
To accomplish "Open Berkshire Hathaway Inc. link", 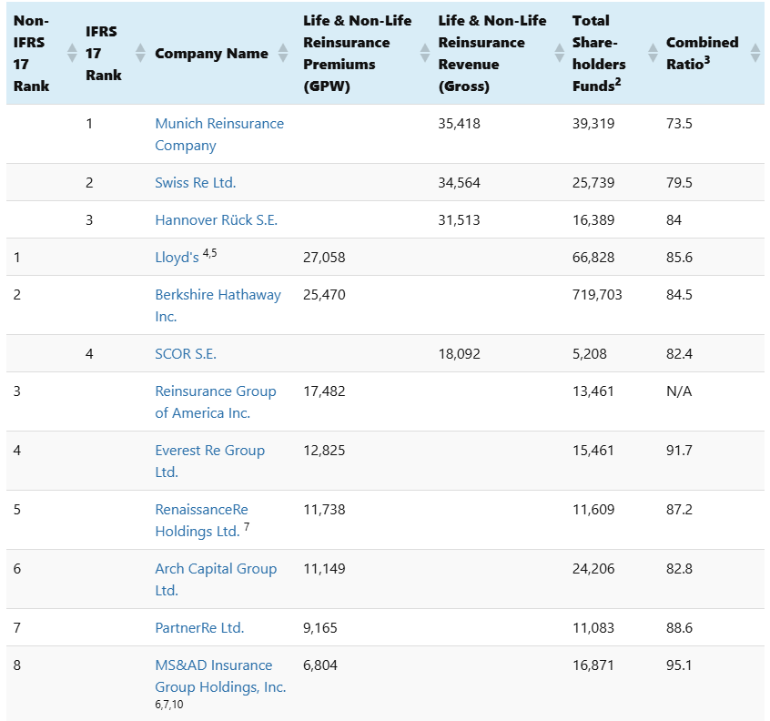I will tap(218, 305).
